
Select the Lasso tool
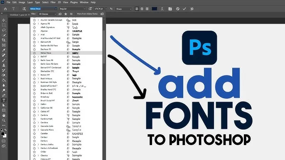[4, 30]
